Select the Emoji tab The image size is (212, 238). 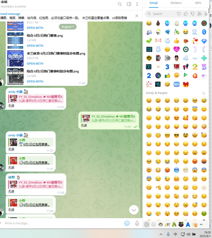click(154, 3)
